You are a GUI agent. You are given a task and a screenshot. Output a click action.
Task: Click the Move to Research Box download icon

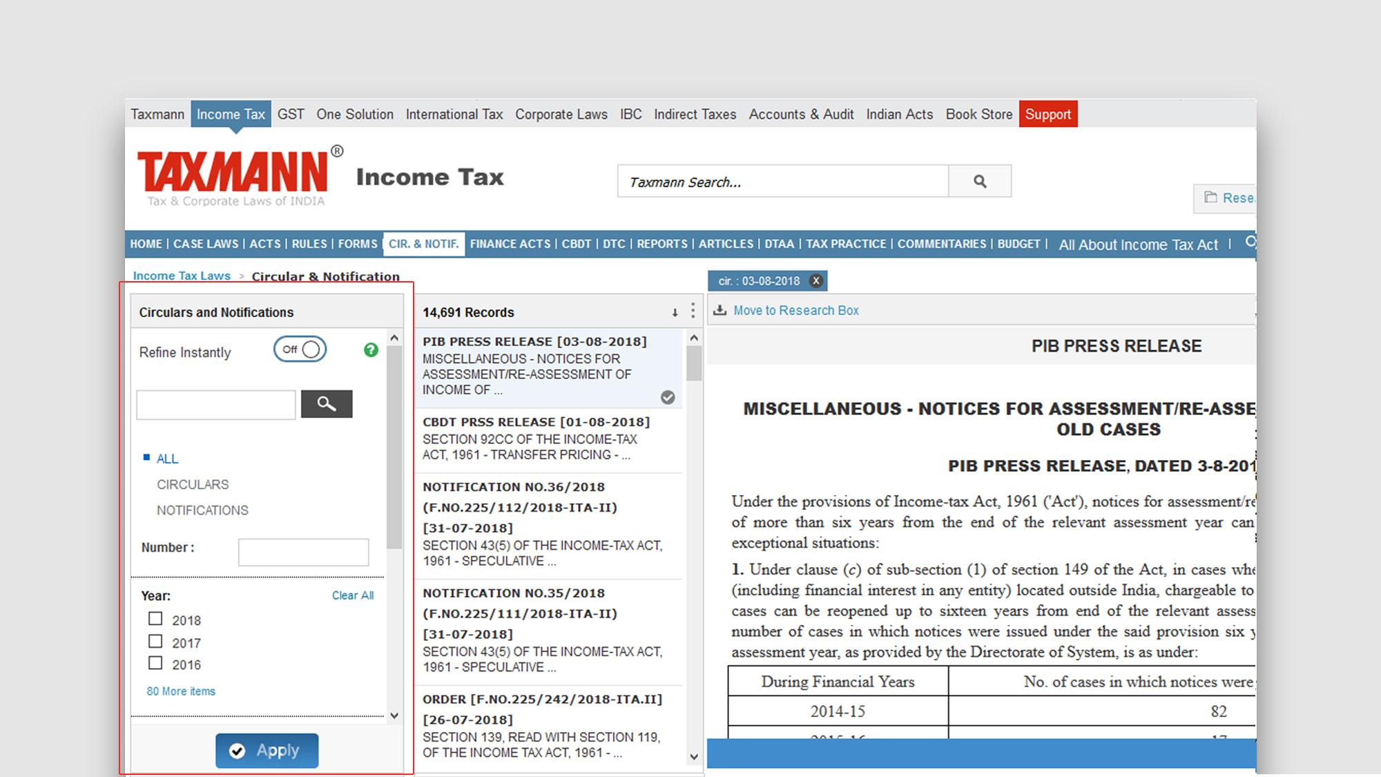pyautogui.click(x=720, y=310)
